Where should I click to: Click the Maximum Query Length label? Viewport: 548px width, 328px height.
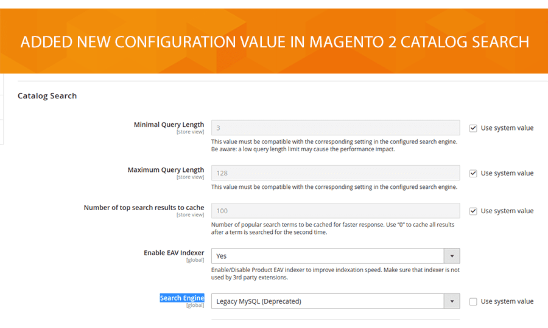click(166, 170)
